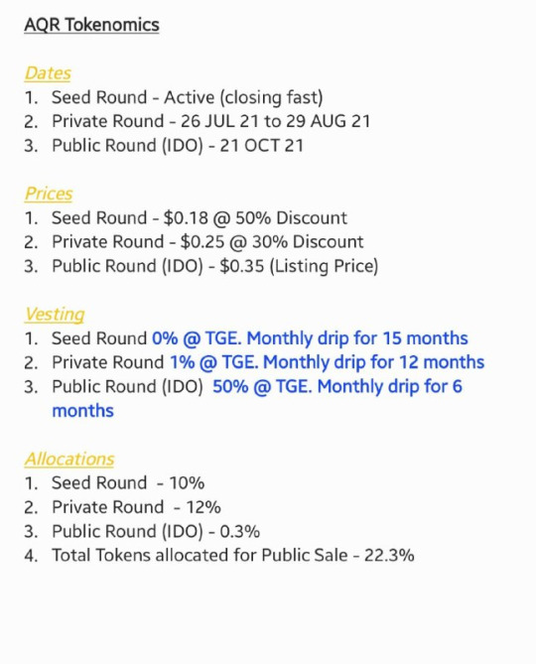Click blue text 0% @ TGE 15 months
The height and width of the screenshot is (664, 536).
[x=310, y=338]
